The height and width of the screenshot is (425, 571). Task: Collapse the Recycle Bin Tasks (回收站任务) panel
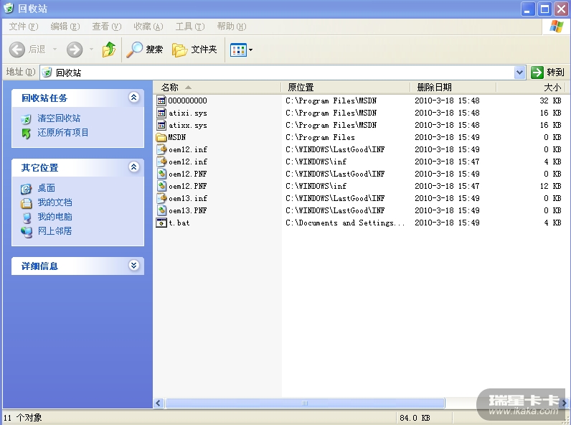pos(133,98)
